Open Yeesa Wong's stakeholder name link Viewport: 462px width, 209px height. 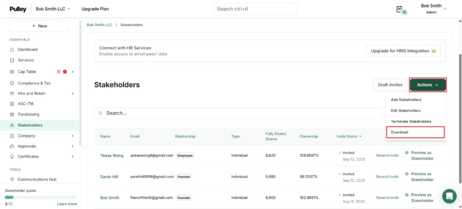(x=112, y=155)
